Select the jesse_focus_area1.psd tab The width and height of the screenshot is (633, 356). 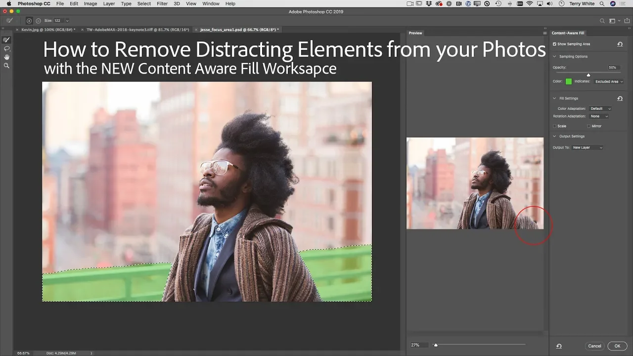point(239,30)
